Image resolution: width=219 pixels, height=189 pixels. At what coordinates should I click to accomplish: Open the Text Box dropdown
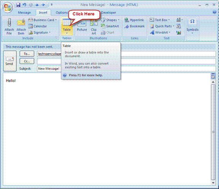click(x=160, y=20)
